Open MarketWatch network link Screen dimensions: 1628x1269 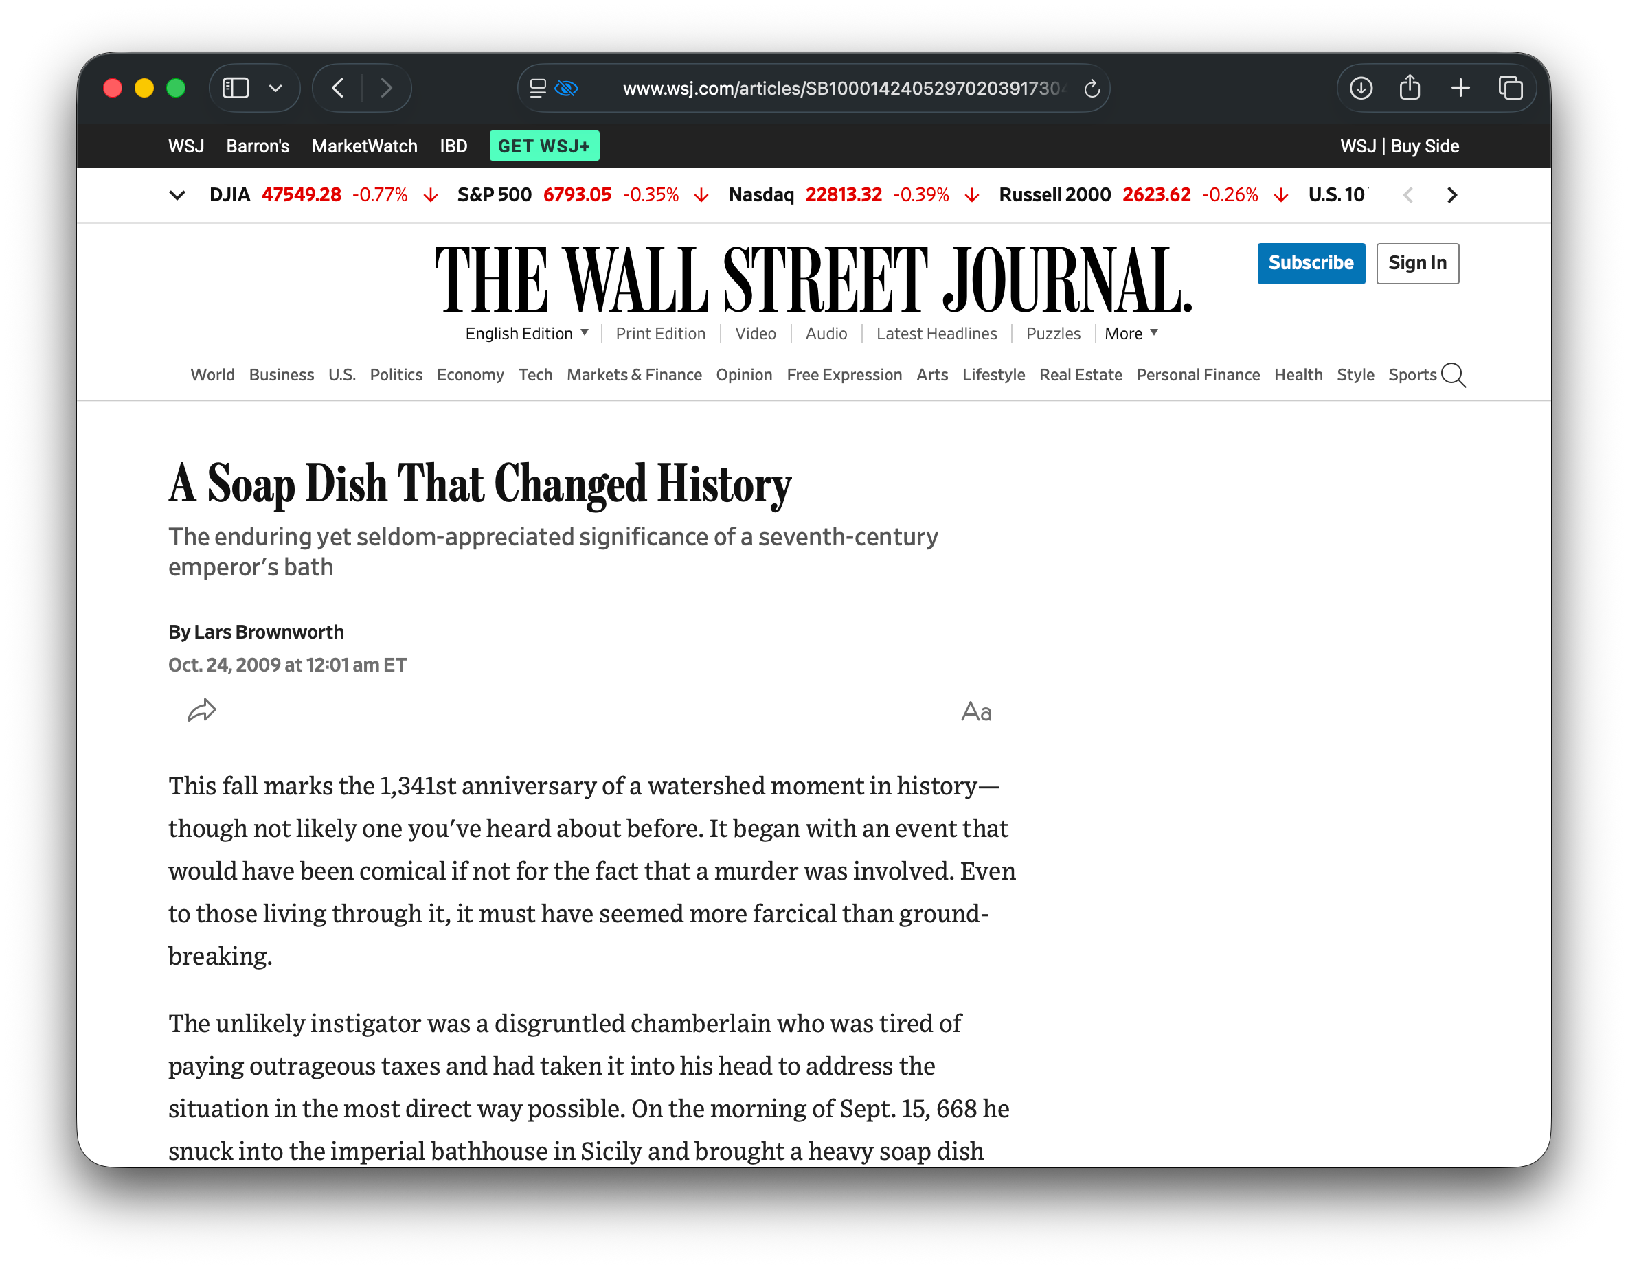365,146
